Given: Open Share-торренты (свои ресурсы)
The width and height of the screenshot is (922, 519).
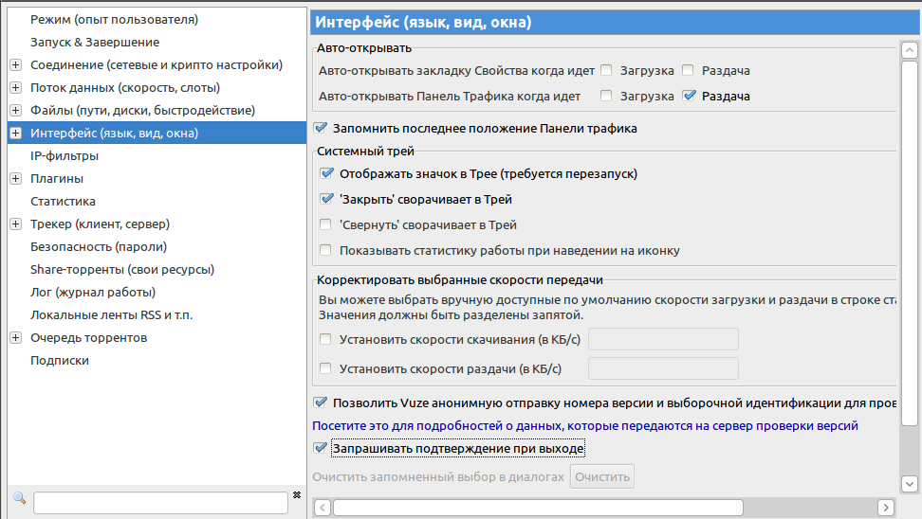Looking at the screenshot, I should coord(122,270).
